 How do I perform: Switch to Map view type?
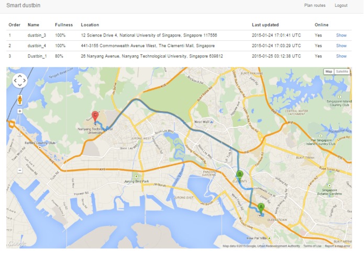328,72
